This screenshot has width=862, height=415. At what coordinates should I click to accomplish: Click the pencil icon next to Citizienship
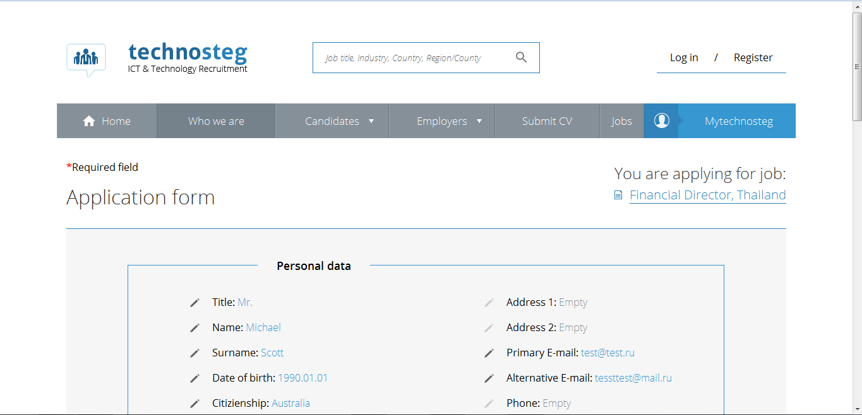coord(195,404)
